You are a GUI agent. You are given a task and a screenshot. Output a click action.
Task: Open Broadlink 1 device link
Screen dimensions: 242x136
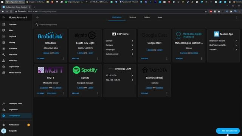tap(46, 53)
